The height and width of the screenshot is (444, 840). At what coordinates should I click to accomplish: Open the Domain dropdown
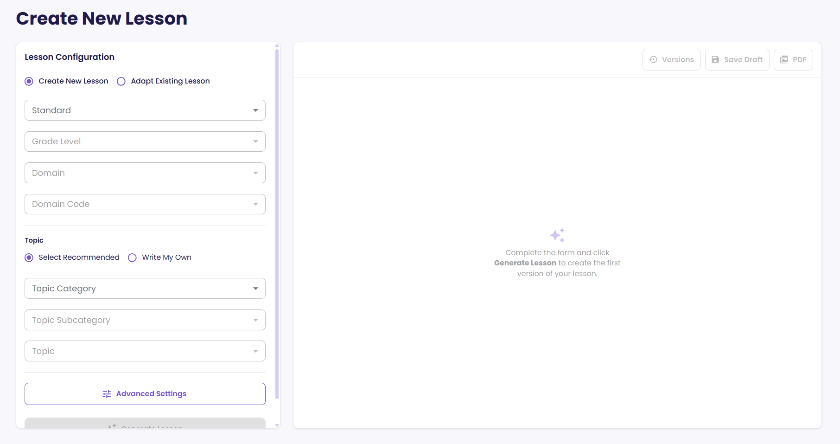(145, 173)
